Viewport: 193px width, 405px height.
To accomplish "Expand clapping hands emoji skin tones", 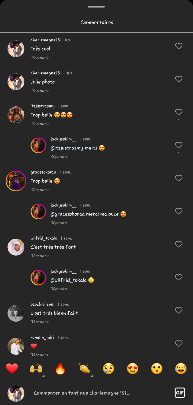I will 91,376.
